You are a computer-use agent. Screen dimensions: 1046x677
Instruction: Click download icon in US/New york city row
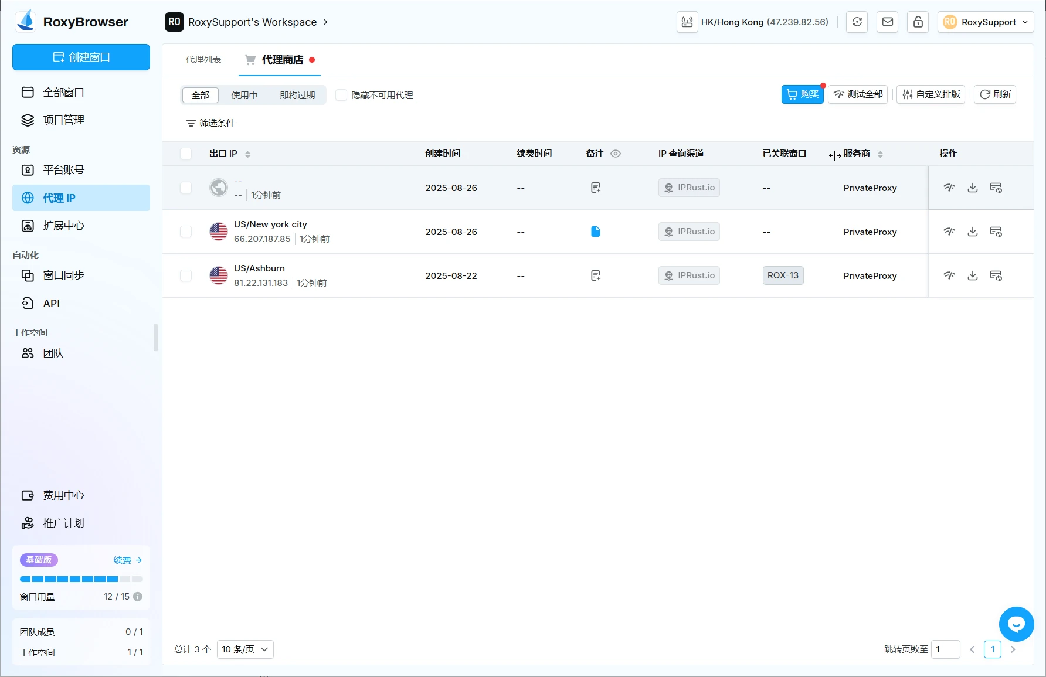[x=972, y=232]
